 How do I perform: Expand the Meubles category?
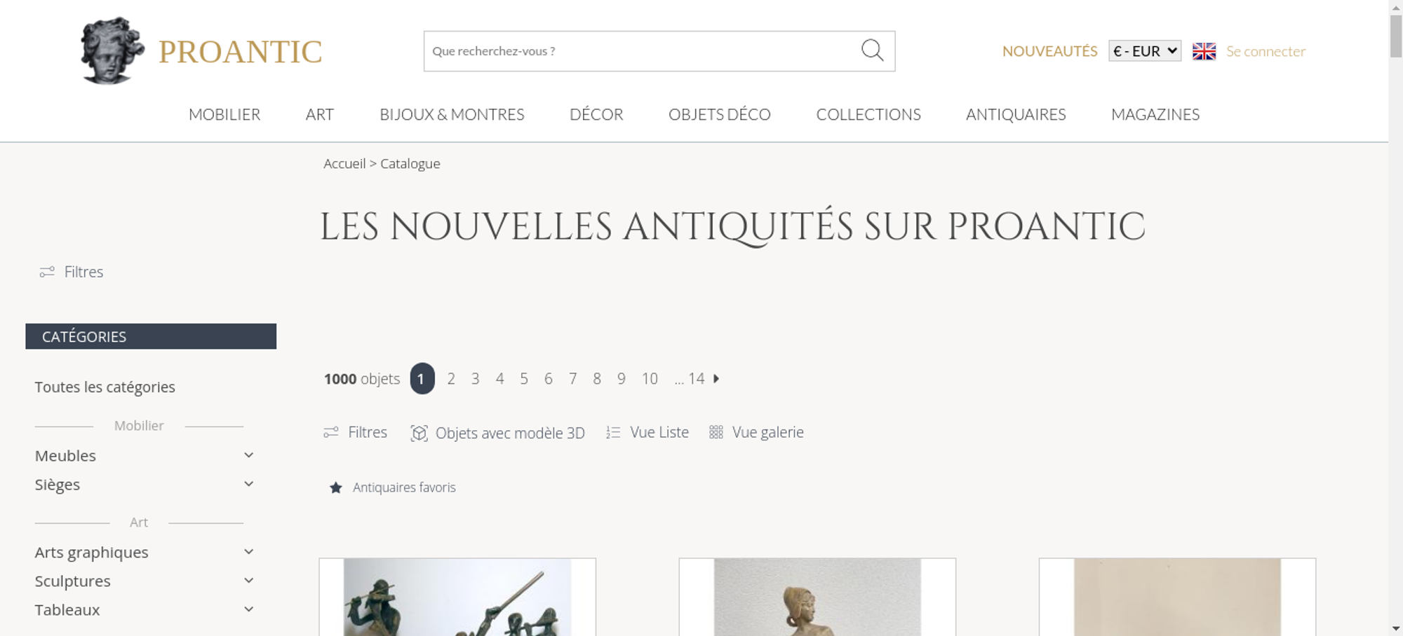[248, 455]
